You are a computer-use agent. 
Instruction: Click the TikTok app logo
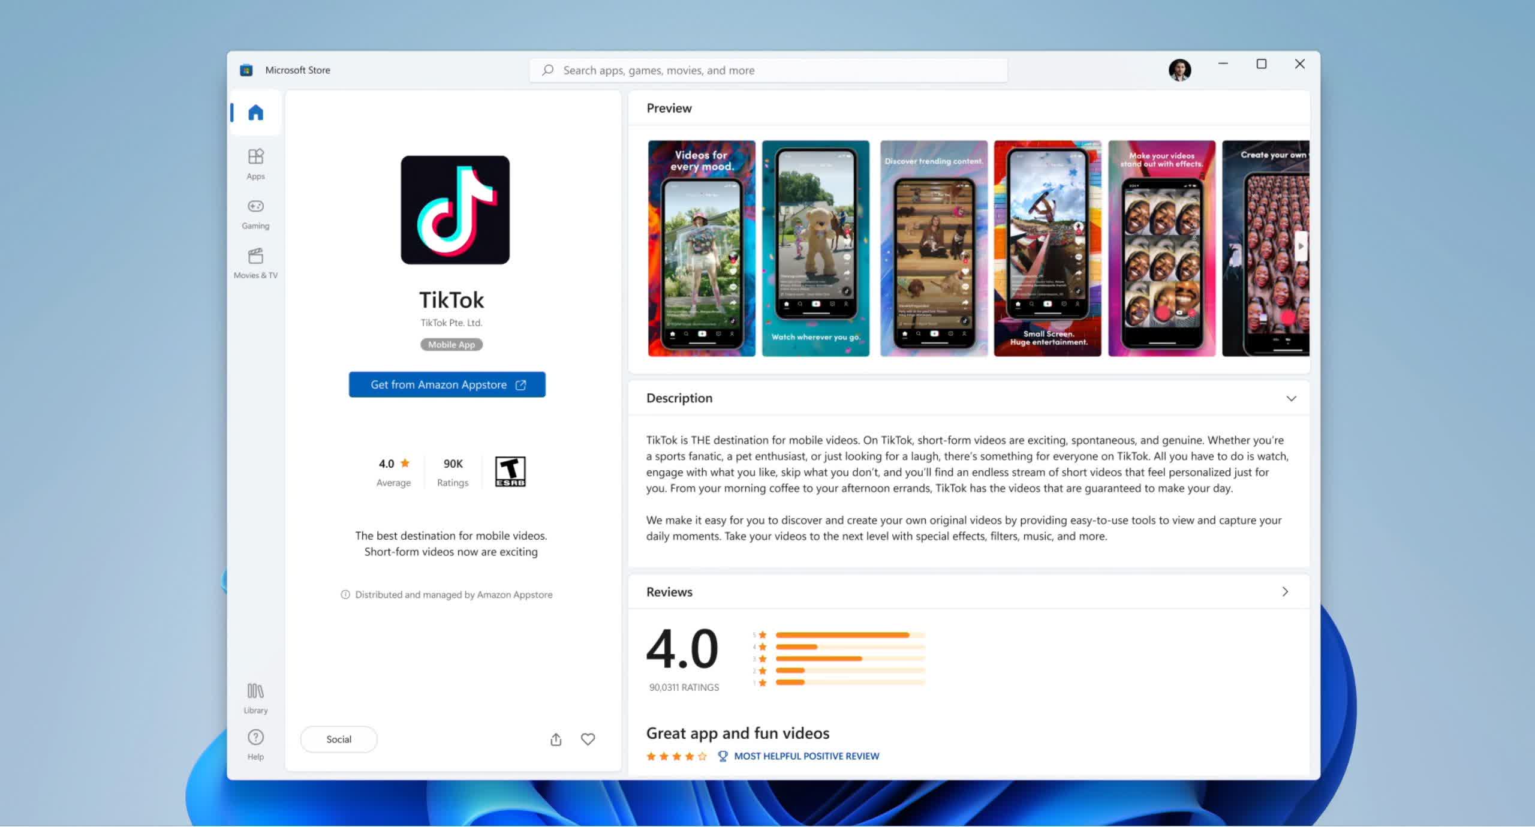(455, 210)
